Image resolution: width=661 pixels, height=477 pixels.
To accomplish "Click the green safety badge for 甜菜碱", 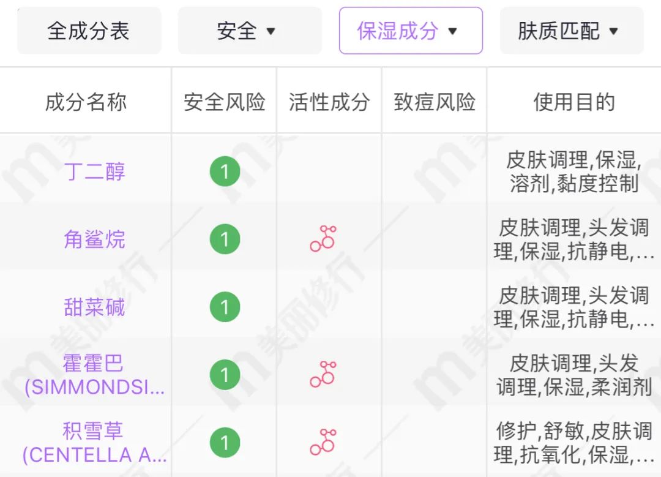I will coord(225,307).
